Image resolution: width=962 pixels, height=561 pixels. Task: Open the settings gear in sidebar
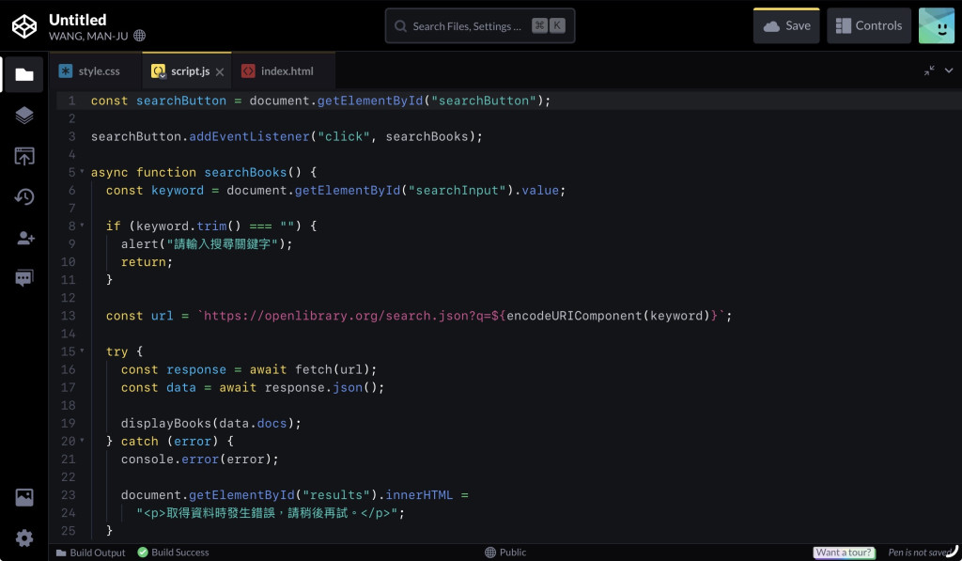pos(23,538)
